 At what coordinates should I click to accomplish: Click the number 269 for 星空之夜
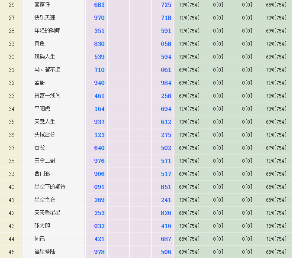pos(100,200)
